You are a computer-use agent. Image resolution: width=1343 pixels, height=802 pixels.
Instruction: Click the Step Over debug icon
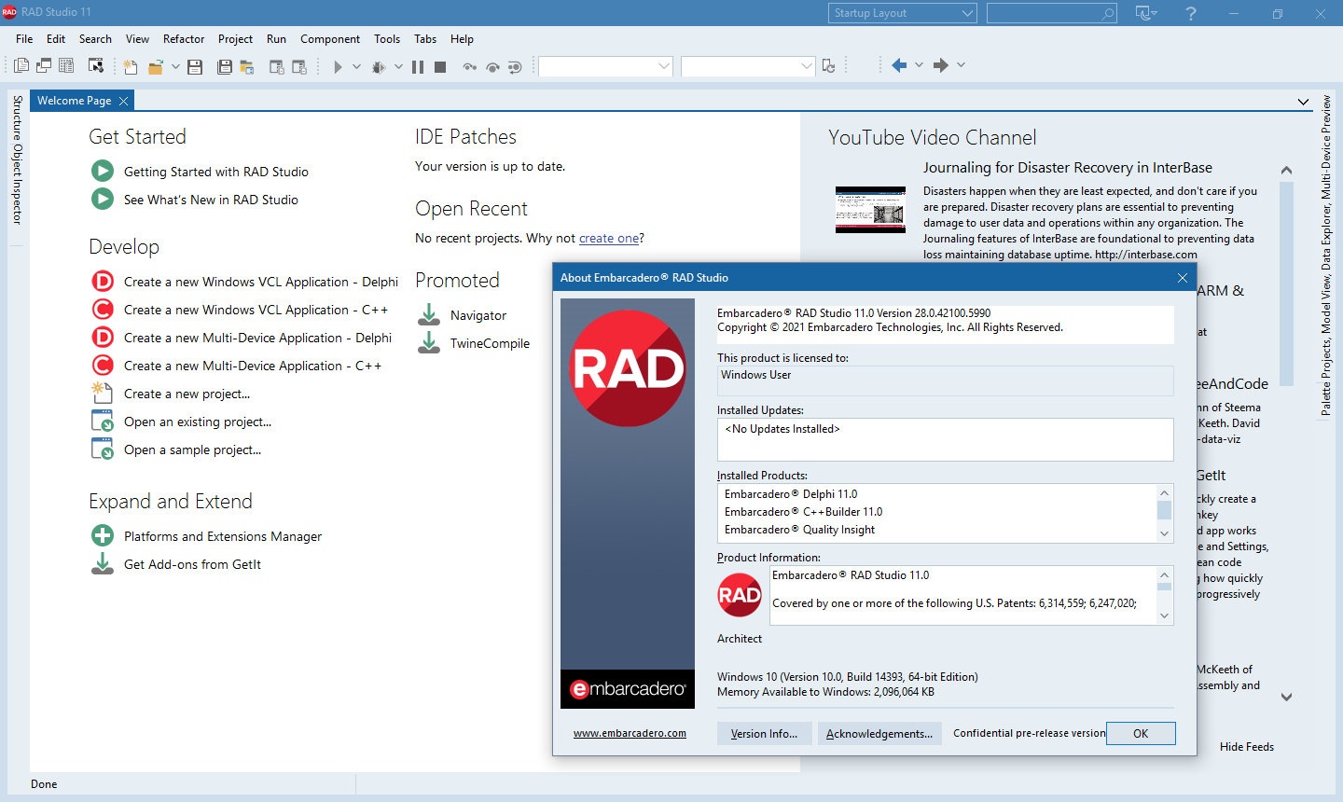click(x=492, y=66)
